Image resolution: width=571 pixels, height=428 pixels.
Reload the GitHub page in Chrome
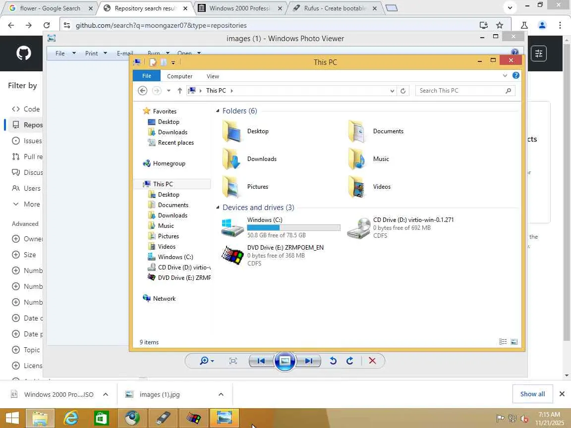47,25
